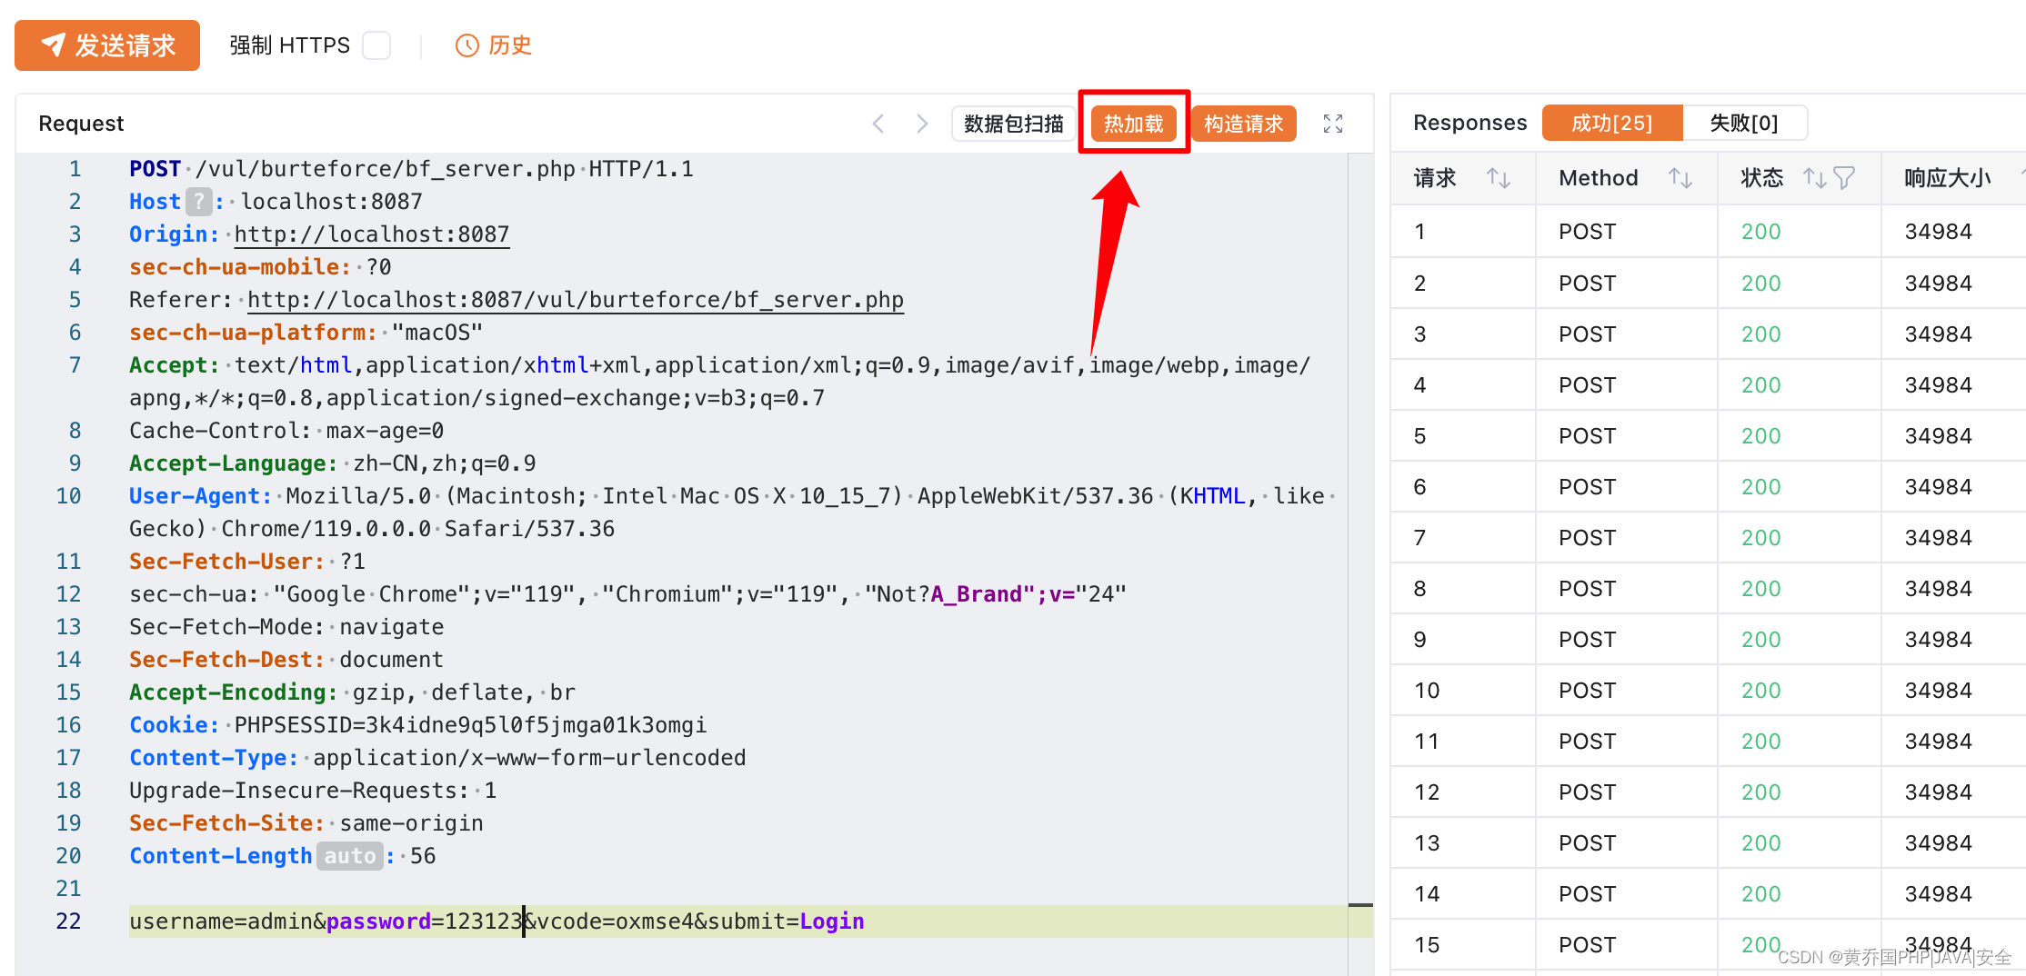This screenshot has width=2026, height=976.
Task: Select response row 14
Action: tap(1708, 894)
